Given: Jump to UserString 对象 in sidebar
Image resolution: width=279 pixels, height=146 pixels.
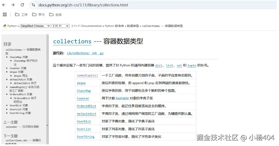Looking at the screenshot, I should click(20, 113).
